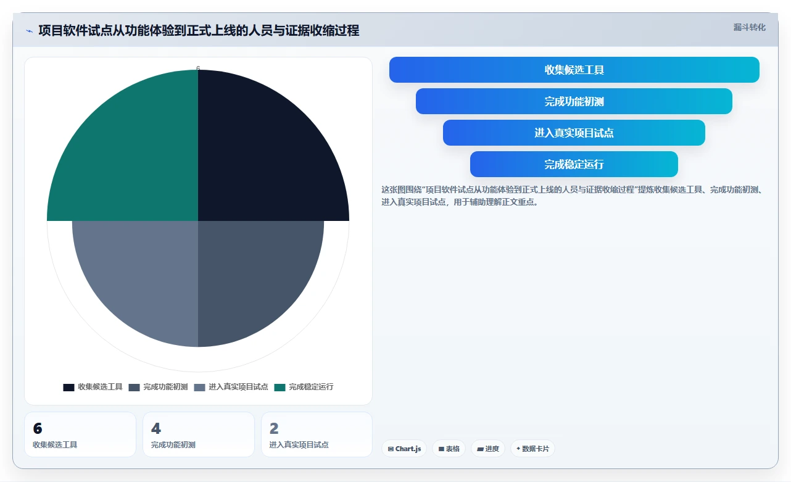Toggle 完成稳定运行 legend entry

[x=304, y=387]
